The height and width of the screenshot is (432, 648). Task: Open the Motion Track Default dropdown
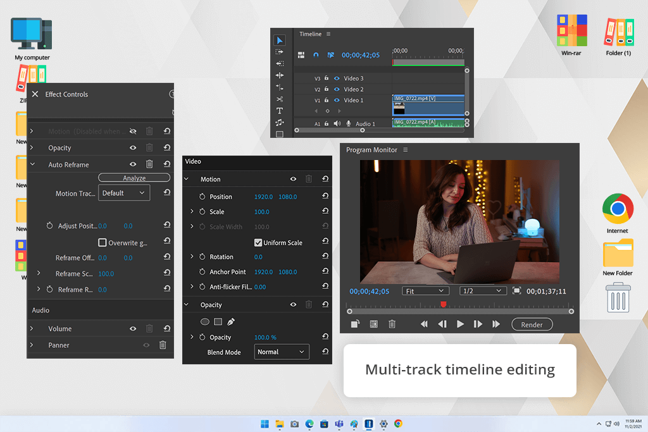pyautogui.click(x=124, y=193)
